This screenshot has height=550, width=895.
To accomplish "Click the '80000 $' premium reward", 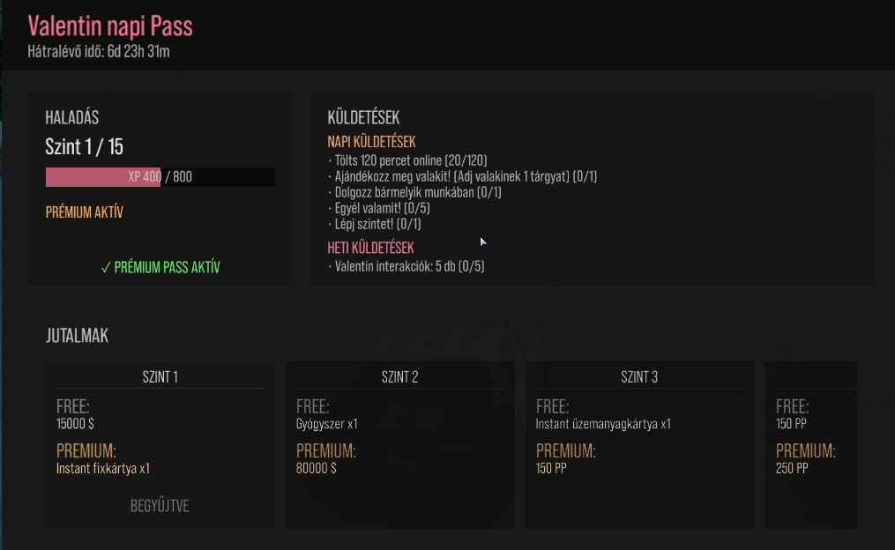I will (x=317, y=469).
